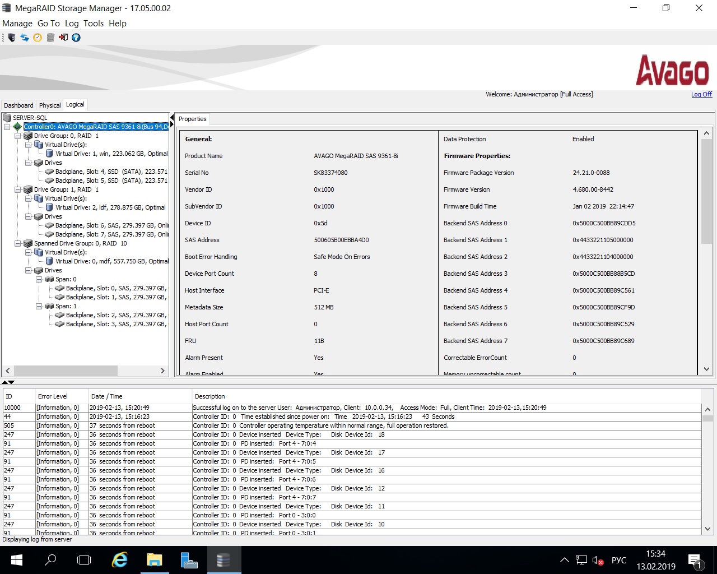Click the Slot 4 SSD drive icon
The image size is (717, 574).
tap(49, 172)
